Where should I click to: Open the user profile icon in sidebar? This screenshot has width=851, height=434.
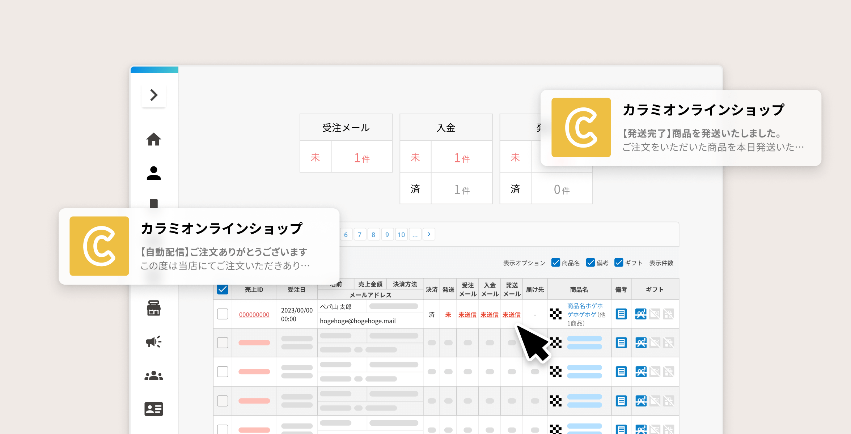[154, 173]
